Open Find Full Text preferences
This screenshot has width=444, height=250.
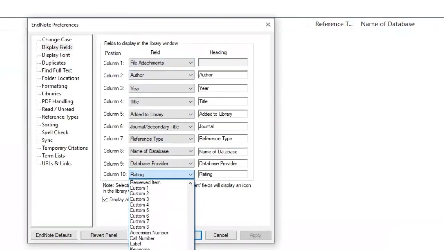57,70
